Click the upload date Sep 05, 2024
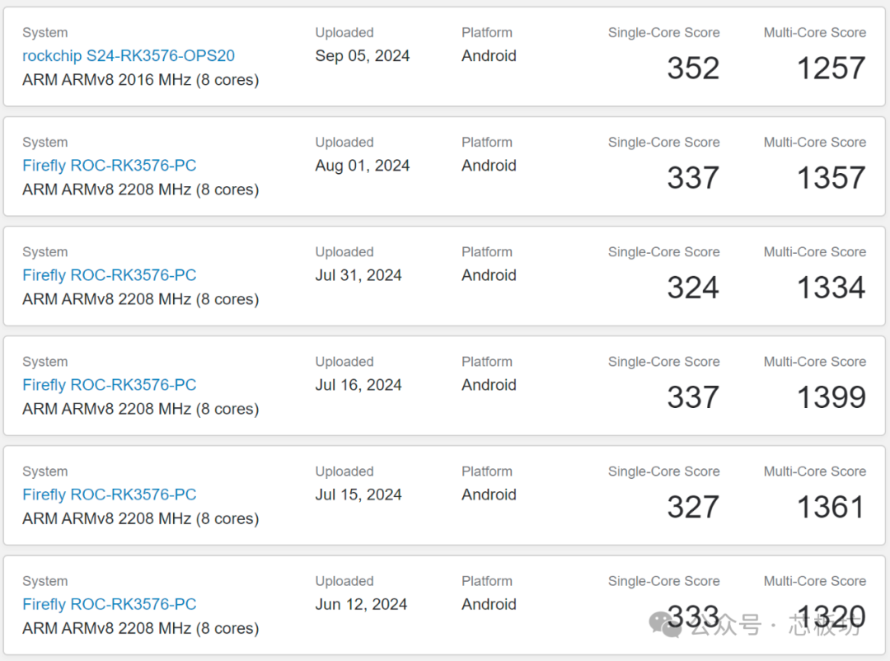The image size is (890, 661). click(x=362, y=56)
